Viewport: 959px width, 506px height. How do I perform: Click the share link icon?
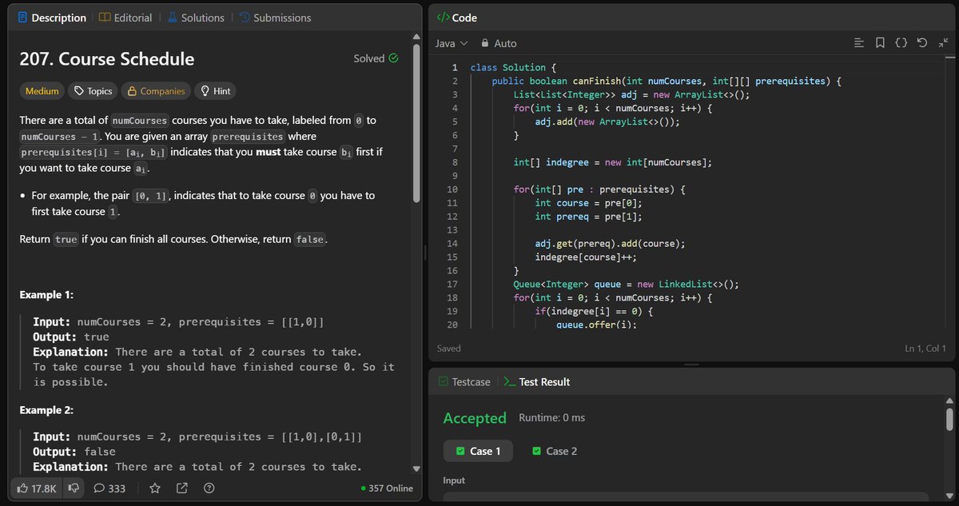182,488
